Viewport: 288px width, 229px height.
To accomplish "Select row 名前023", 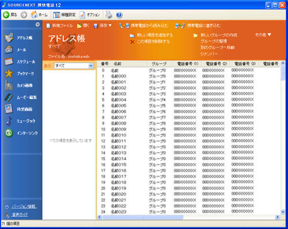I will [x=188, y=212].
